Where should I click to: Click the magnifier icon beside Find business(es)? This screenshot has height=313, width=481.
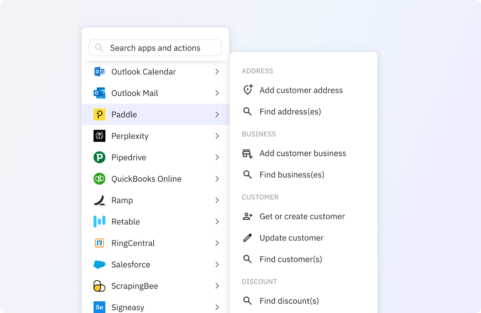248,175
